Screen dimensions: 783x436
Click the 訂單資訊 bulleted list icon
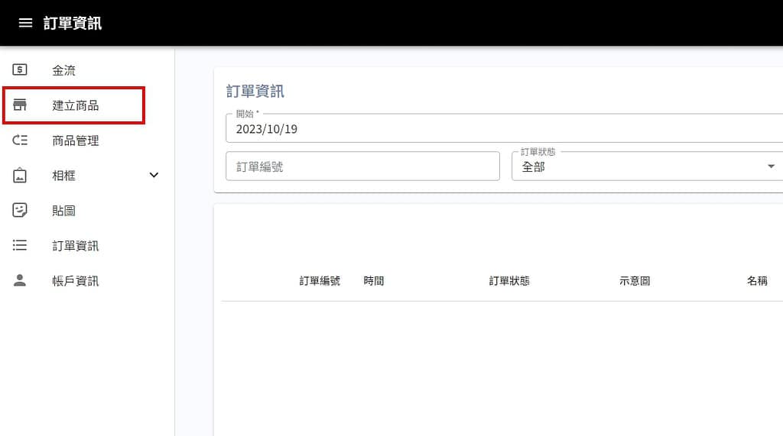tap(21, 246)
